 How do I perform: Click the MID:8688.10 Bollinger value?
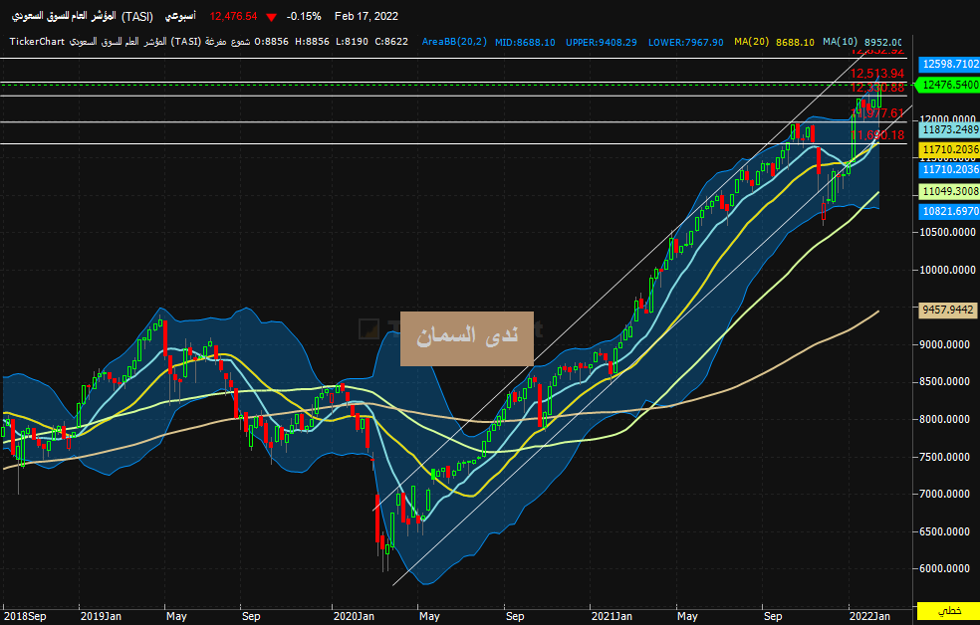(525, 43)
